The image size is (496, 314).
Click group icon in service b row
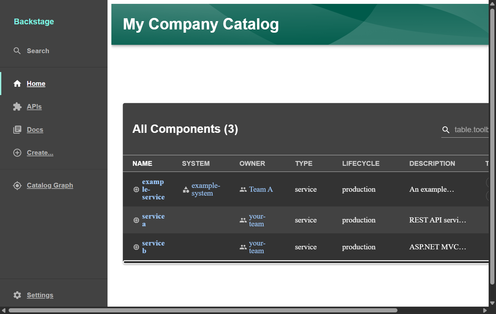243,247
